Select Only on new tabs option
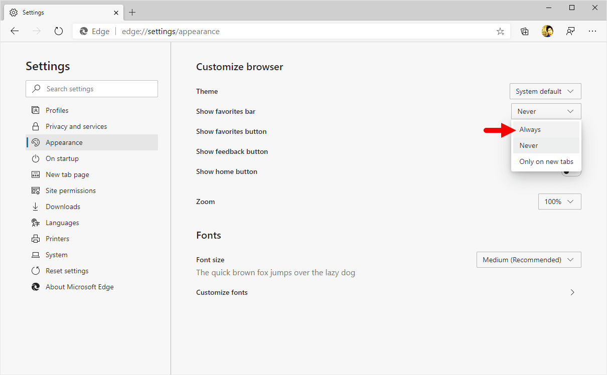 click(x=546, y=161)
